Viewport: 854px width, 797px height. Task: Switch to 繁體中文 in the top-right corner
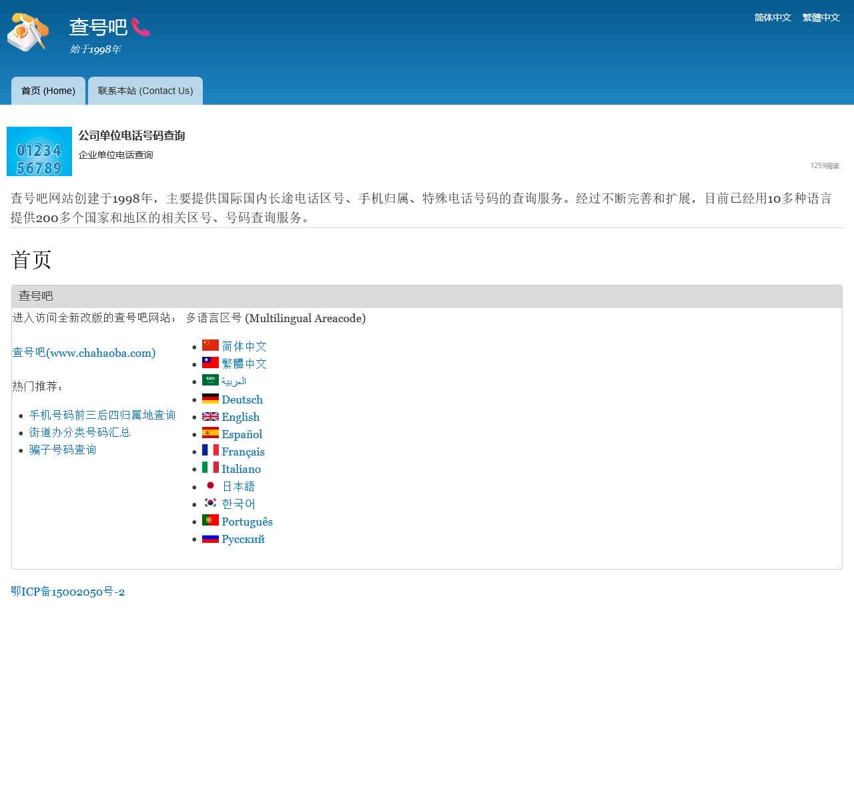coord(821,17)
